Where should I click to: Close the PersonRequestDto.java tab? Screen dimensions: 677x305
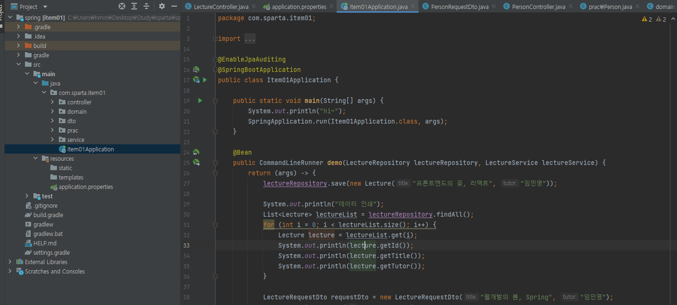coord(493,7)
